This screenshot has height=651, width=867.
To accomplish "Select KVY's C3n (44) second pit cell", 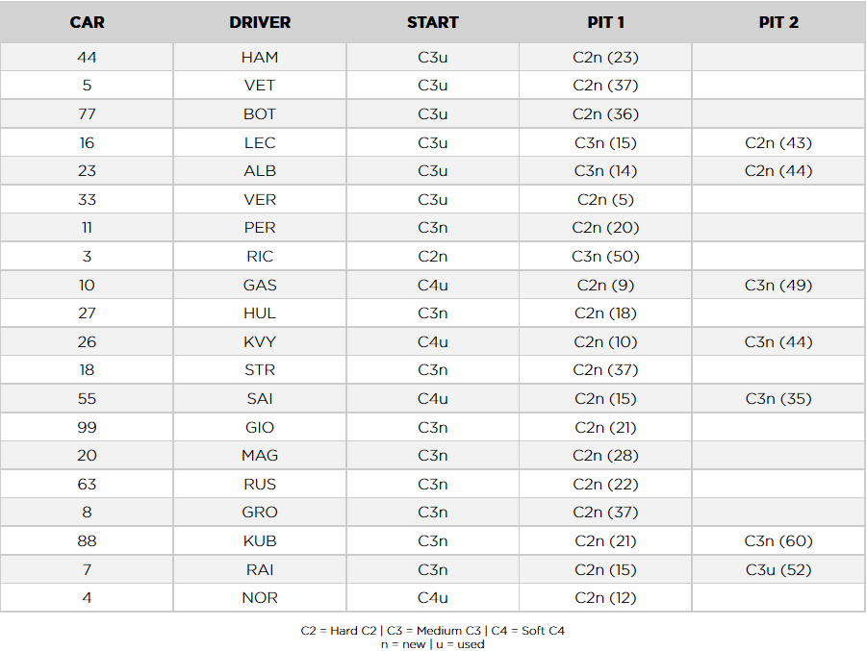I will (778, 341).
